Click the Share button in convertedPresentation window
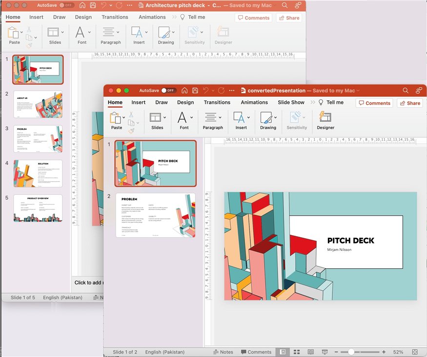Viewport: 427px width, 357px height. 409,103
